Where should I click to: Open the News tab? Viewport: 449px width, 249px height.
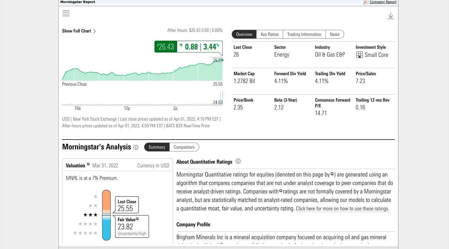(335, 34)
